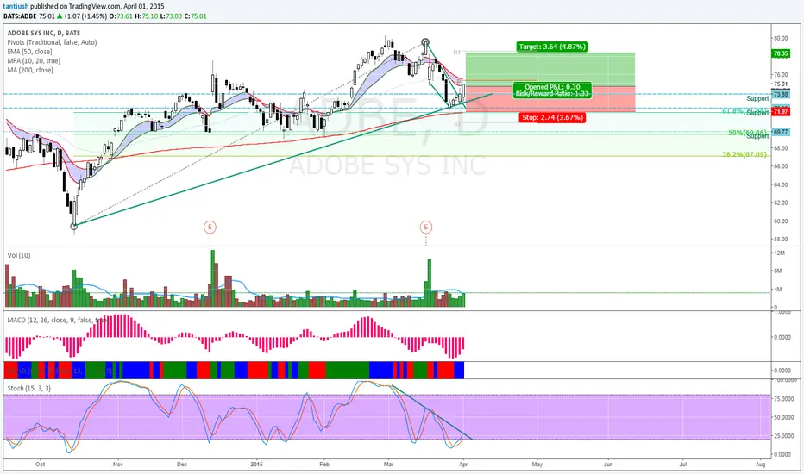Click the Jul label on time axis

click(x=683, y=465)
